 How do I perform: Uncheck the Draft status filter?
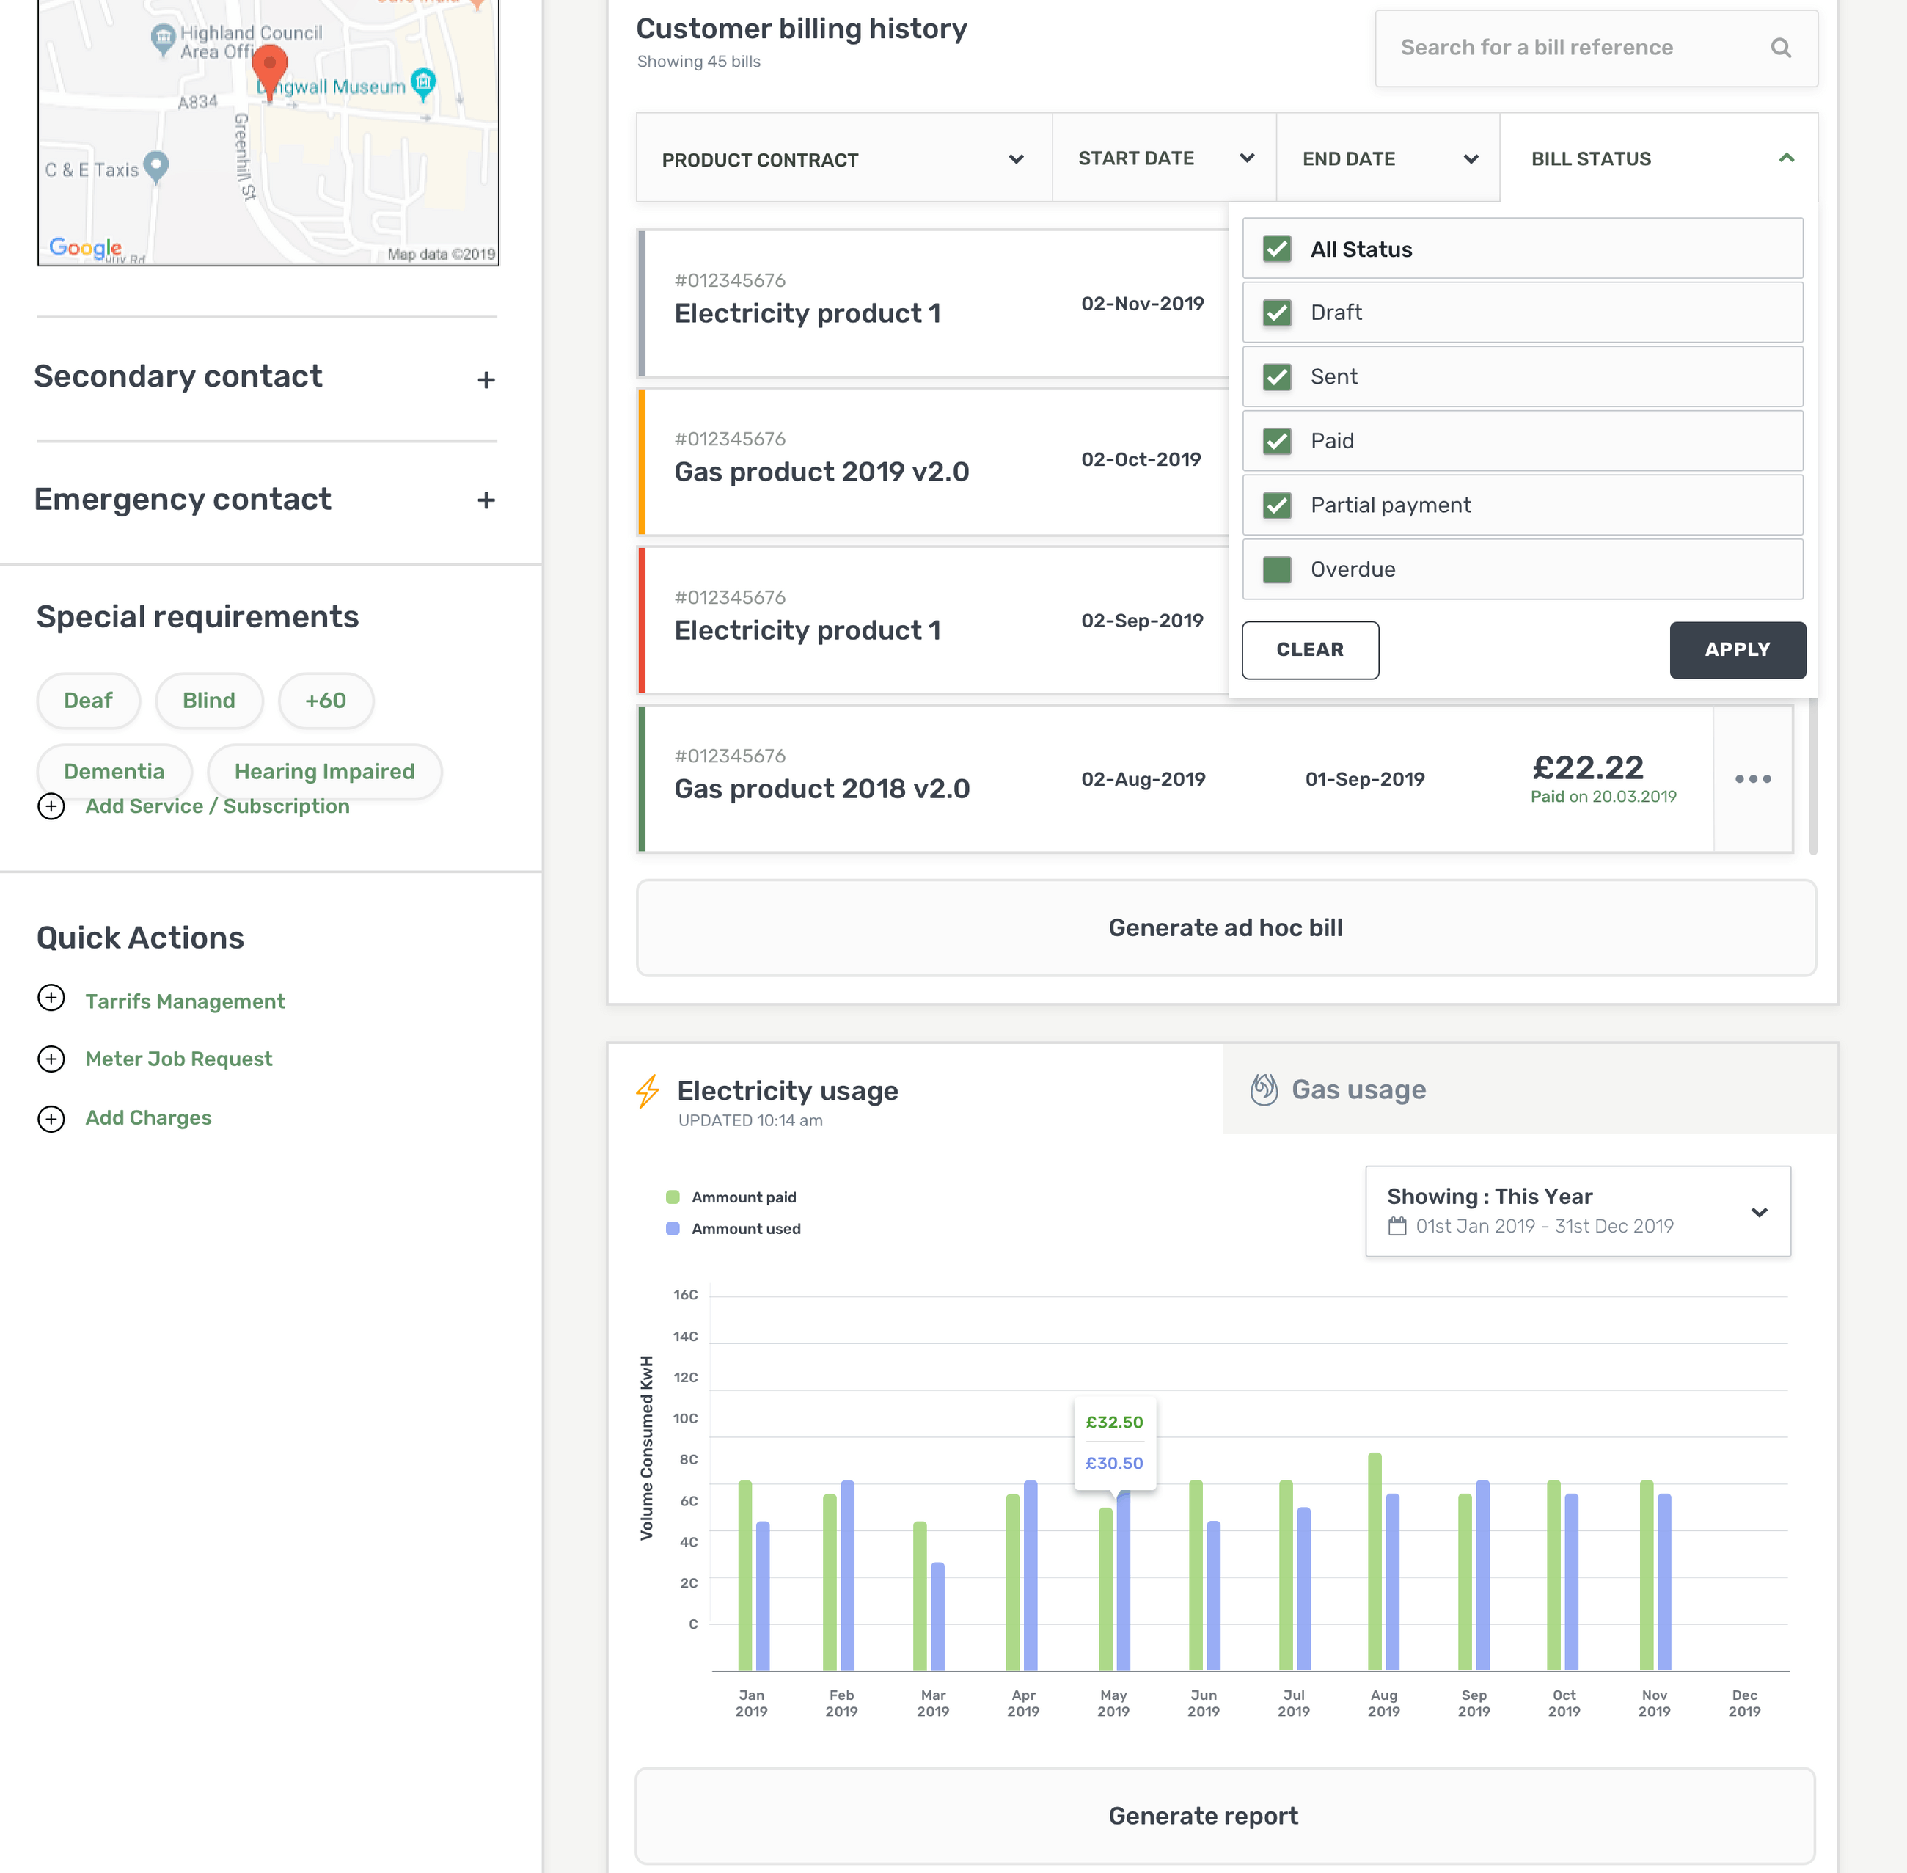[x=1275, y=312]
